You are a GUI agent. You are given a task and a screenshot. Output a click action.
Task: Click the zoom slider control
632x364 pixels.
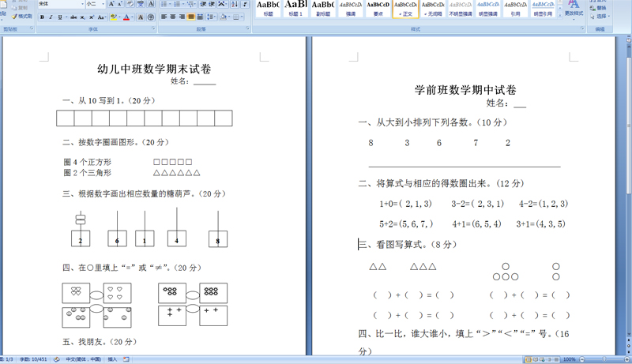click(x=604, y=359)
